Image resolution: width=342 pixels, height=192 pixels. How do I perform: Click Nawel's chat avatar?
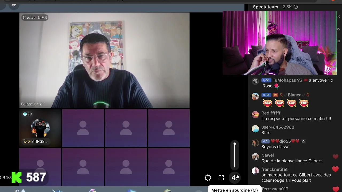(x=255, y=157)
